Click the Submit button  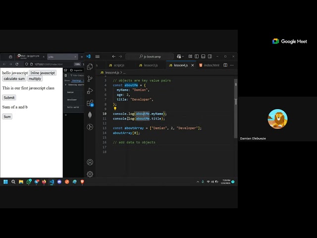coord(9,98)
